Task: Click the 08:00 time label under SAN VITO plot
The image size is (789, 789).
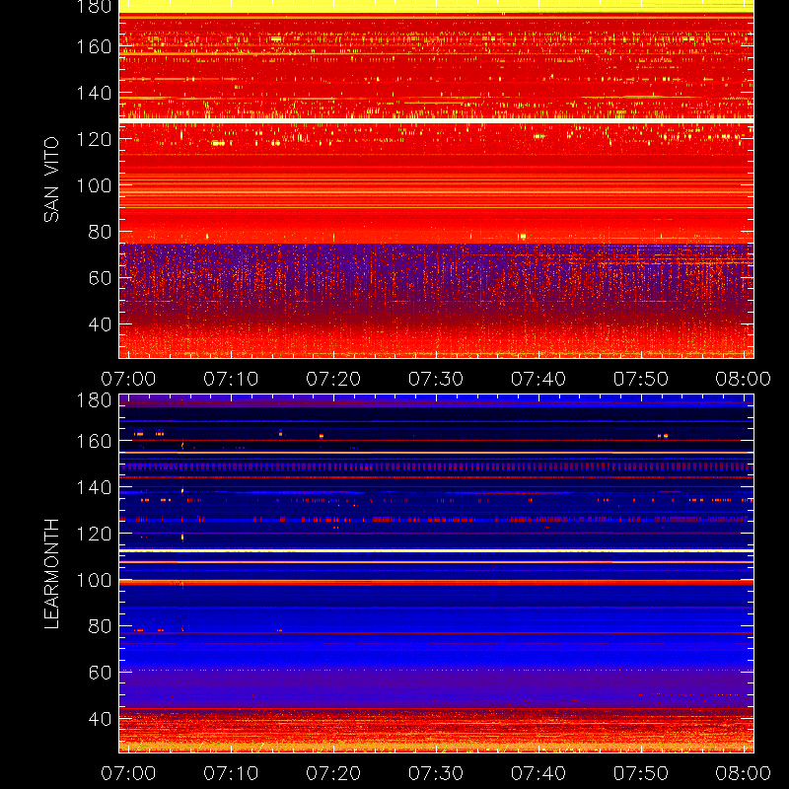Action: click(744, 379)
